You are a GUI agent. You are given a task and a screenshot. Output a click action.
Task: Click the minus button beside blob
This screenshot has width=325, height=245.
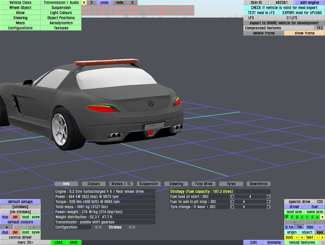[x=297, y=237]
